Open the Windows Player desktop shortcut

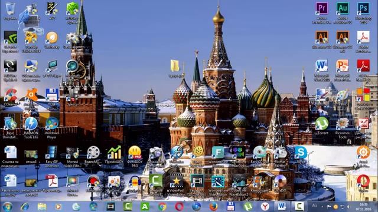point(52,127)
